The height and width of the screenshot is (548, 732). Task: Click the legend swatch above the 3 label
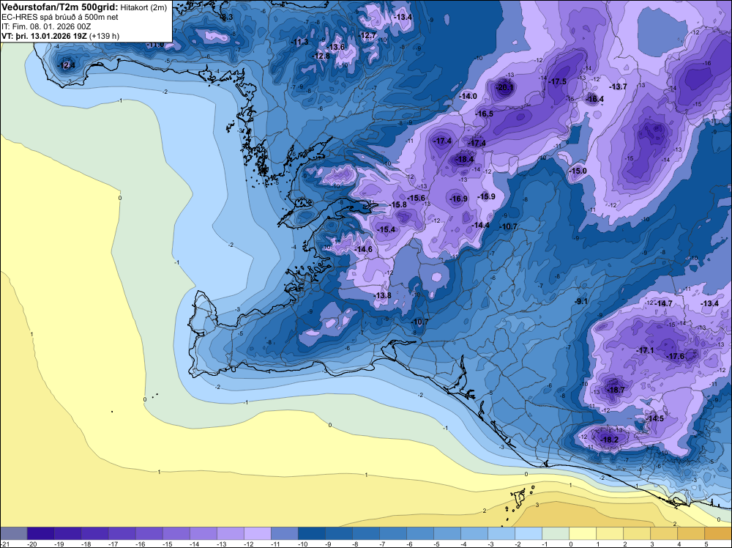tap(663, 533)
